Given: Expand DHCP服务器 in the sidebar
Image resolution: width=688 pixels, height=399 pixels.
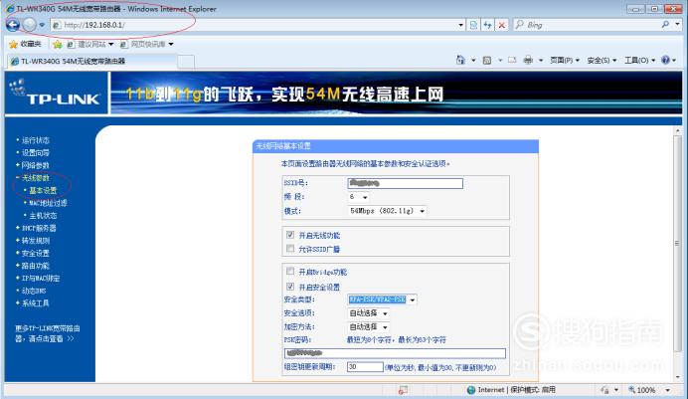Looking at the screenshot, I should (39, 228).
